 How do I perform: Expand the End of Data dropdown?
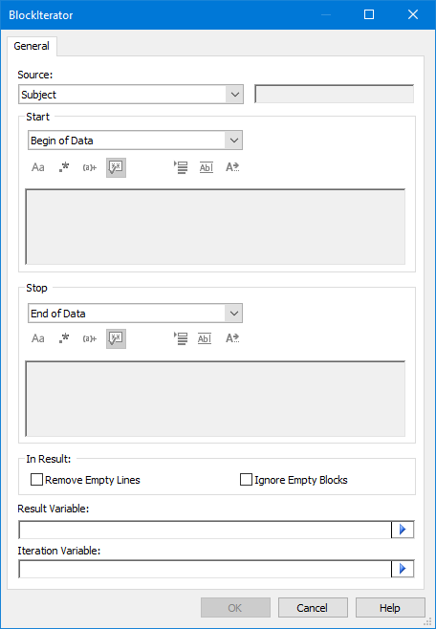(x=135, y=314)
